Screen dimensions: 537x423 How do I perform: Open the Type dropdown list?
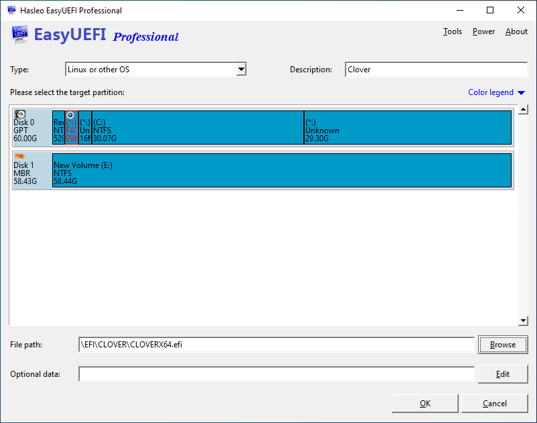click(x=241, y=70)
